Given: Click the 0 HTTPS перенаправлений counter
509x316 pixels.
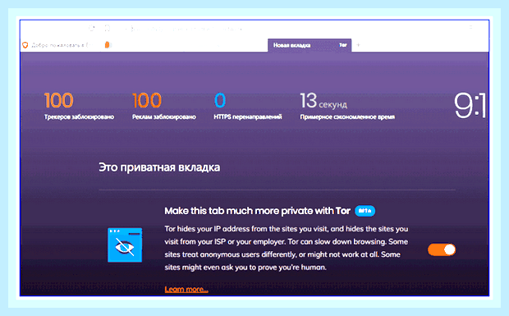Looking at the screenshot, I should tap(247, 106).
